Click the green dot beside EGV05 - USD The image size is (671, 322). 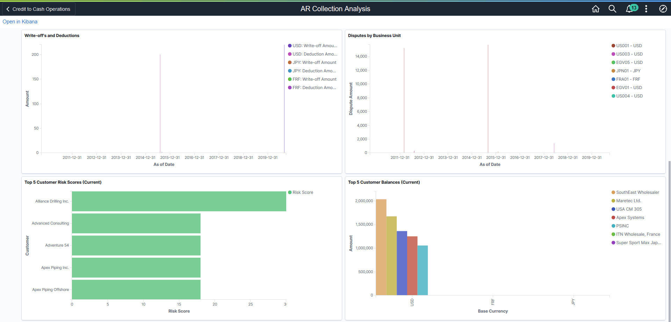(x=613, y=62)
